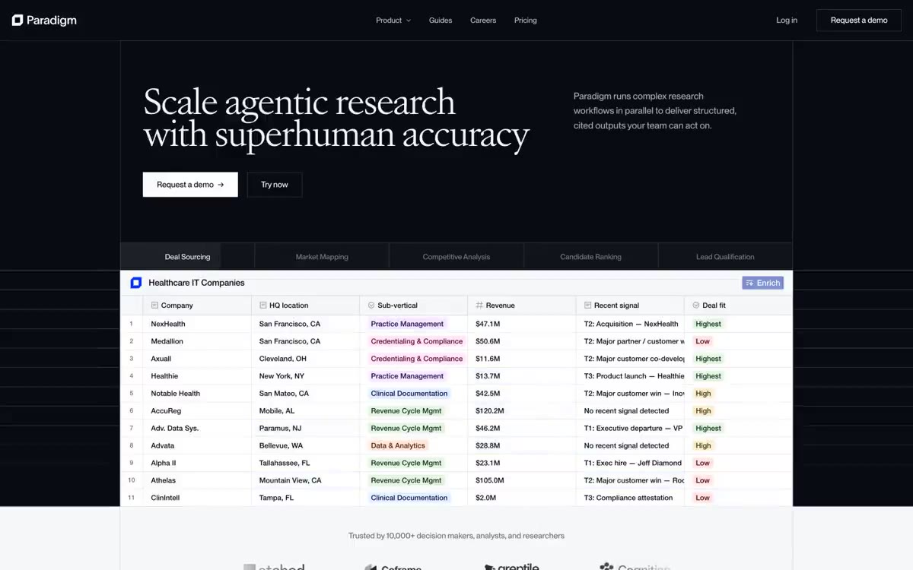Click the hero Request a demo button
This screenshot has width=913, height=570.
tap(190, 185)
